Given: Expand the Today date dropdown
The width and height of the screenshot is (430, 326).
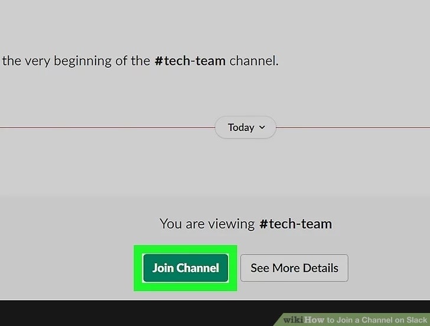Looking at the screenshot, I should click(x=246, y=128).
